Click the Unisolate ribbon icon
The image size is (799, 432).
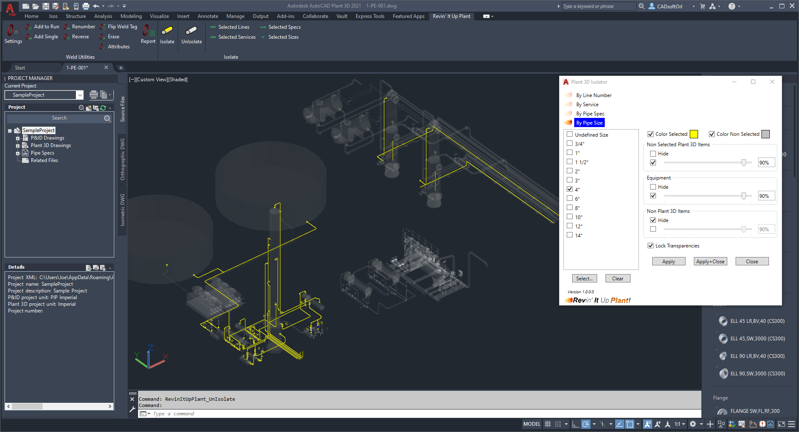tap(191, 31)
